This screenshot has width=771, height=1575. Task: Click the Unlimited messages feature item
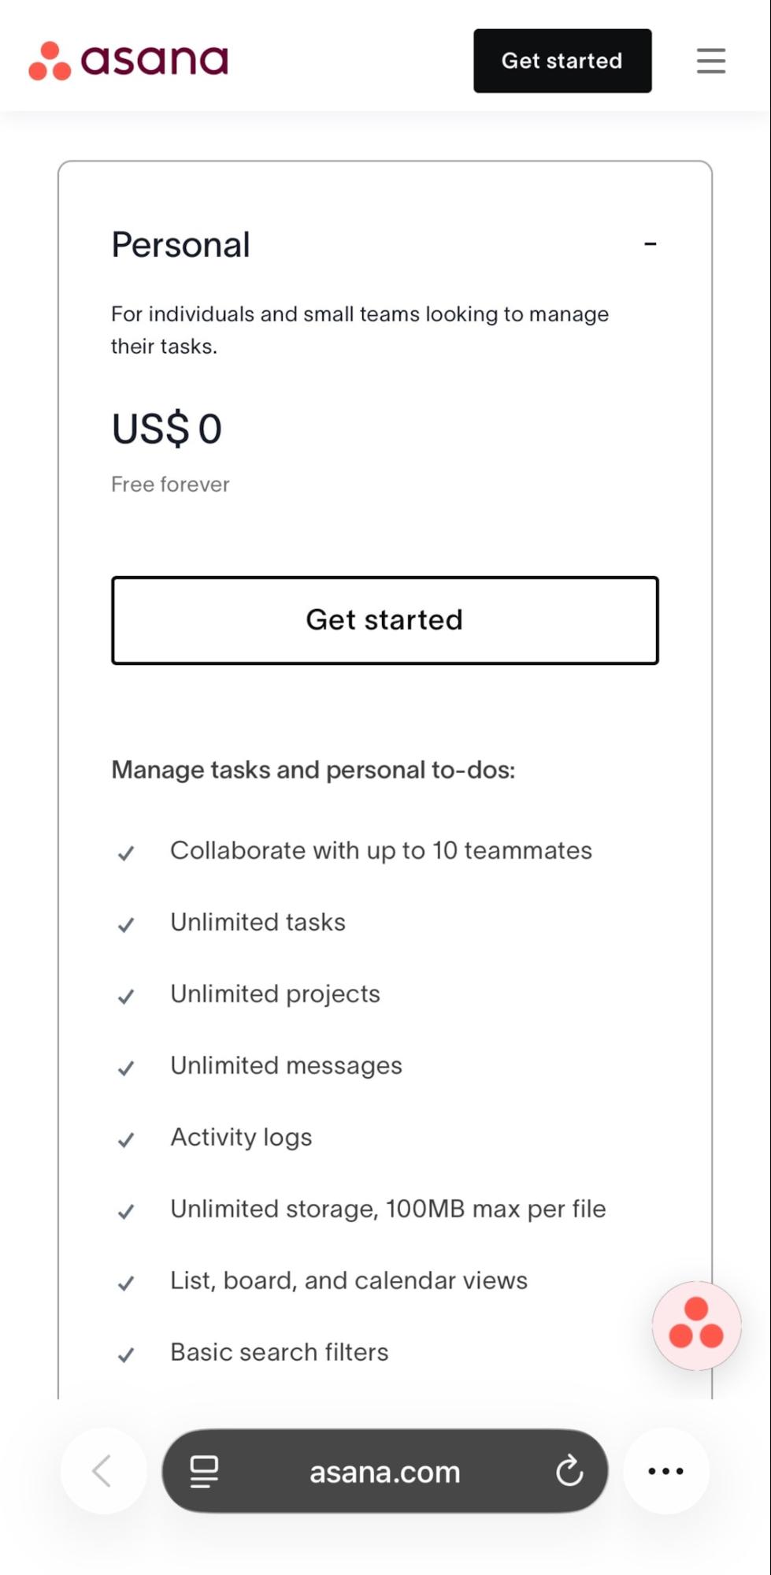[x=286, y=1066]
